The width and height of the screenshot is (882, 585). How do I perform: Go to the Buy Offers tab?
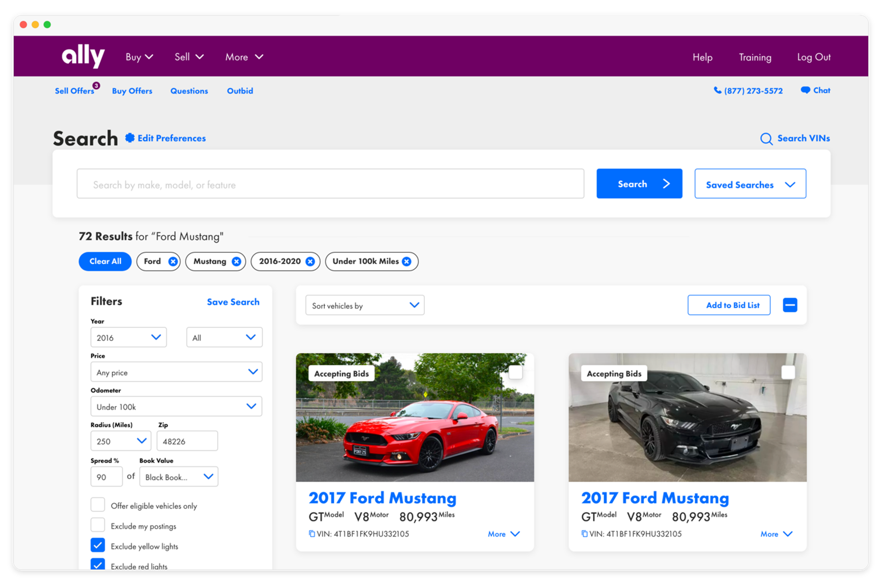(x=132, y=91)
